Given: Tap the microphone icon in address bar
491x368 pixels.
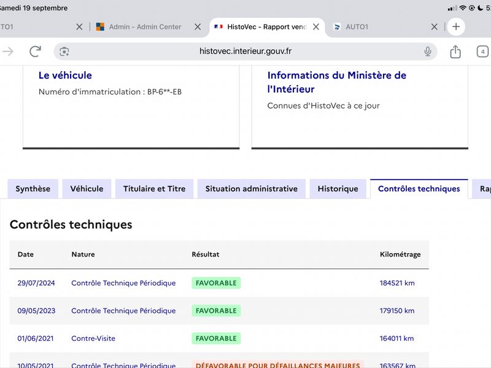Looking at the screenshot, I should click(x=427, y=52).
